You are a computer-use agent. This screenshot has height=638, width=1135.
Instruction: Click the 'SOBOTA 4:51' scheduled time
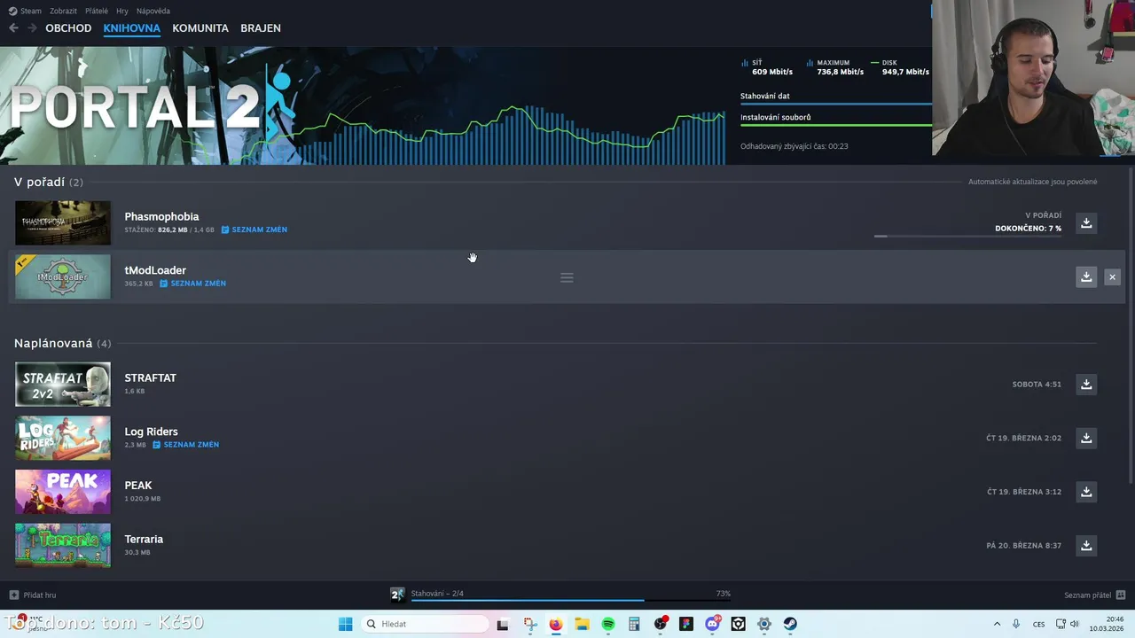pos(1037,385)
